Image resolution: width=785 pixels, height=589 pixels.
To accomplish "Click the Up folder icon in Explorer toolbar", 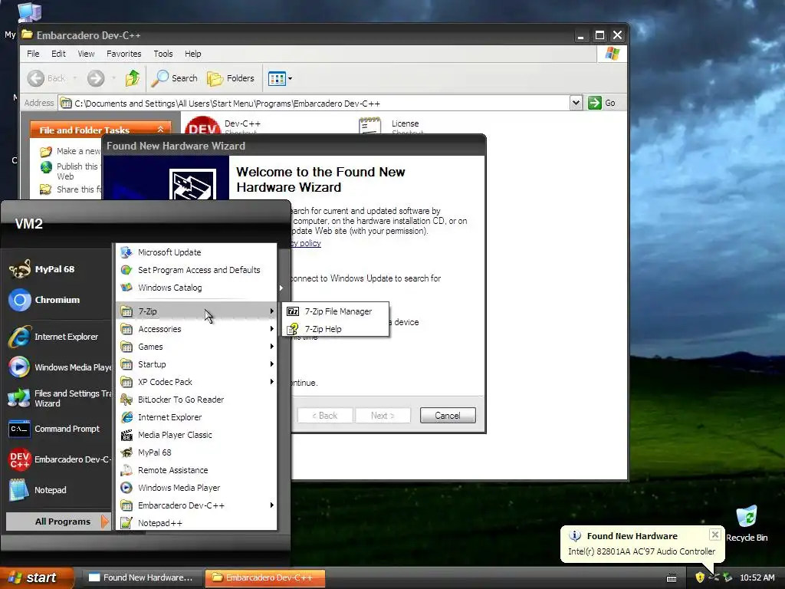I will pos(133,78).
